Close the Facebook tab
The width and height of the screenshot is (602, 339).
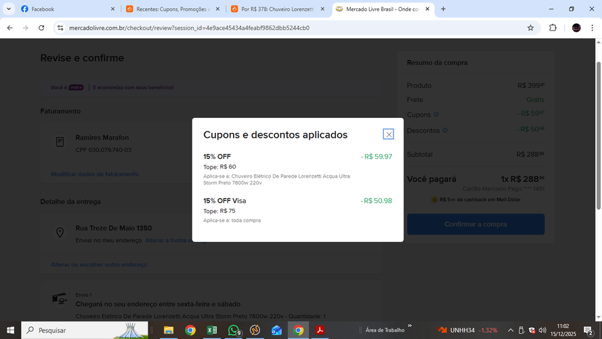coord(112,9)
